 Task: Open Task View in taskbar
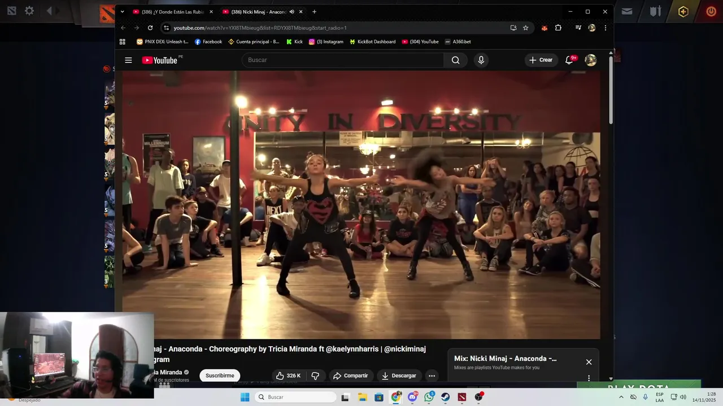[x=345, y=397]
